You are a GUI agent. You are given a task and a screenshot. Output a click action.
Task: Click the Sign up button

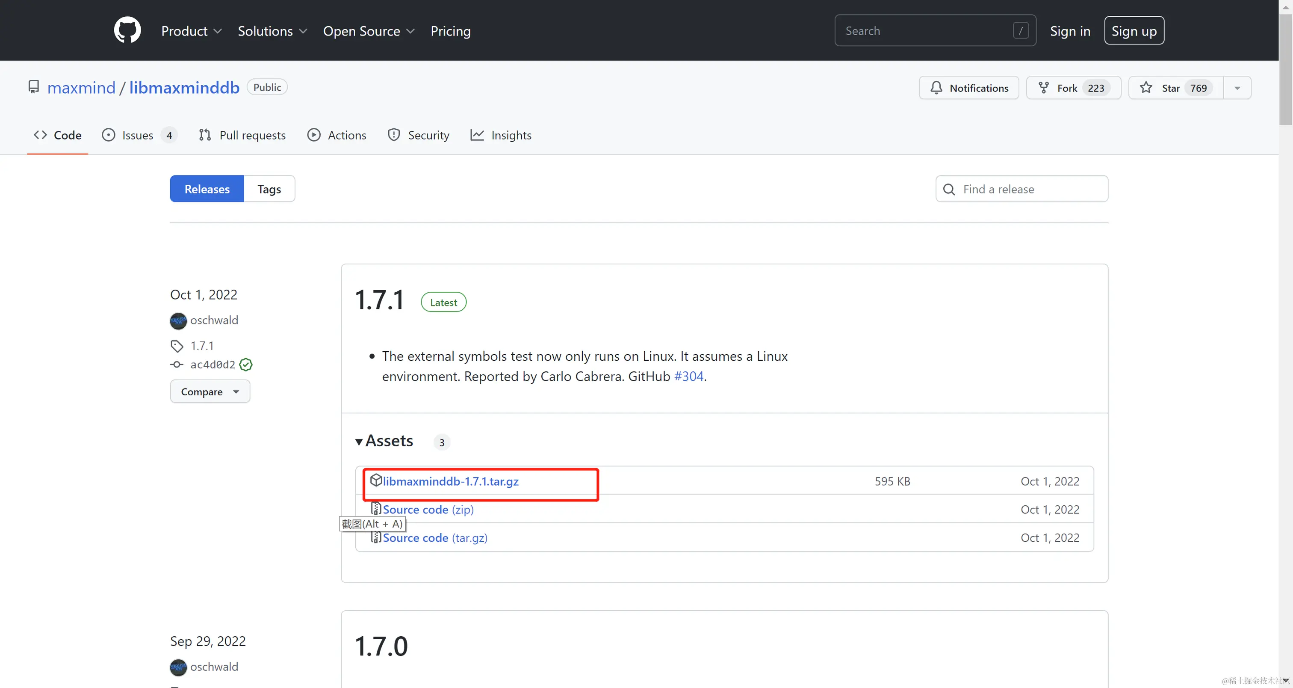tap(1134, 30)
